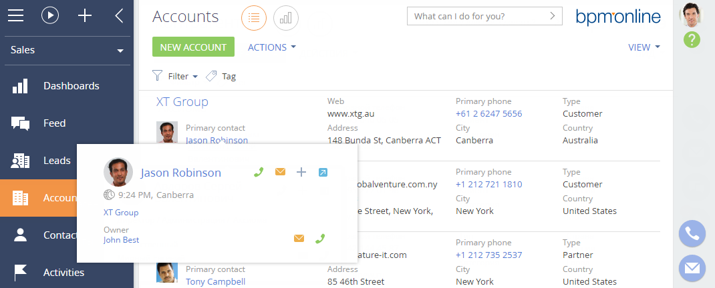Switch to list view icon
This screenshot has height=288, width=715.
pos(253,18)
